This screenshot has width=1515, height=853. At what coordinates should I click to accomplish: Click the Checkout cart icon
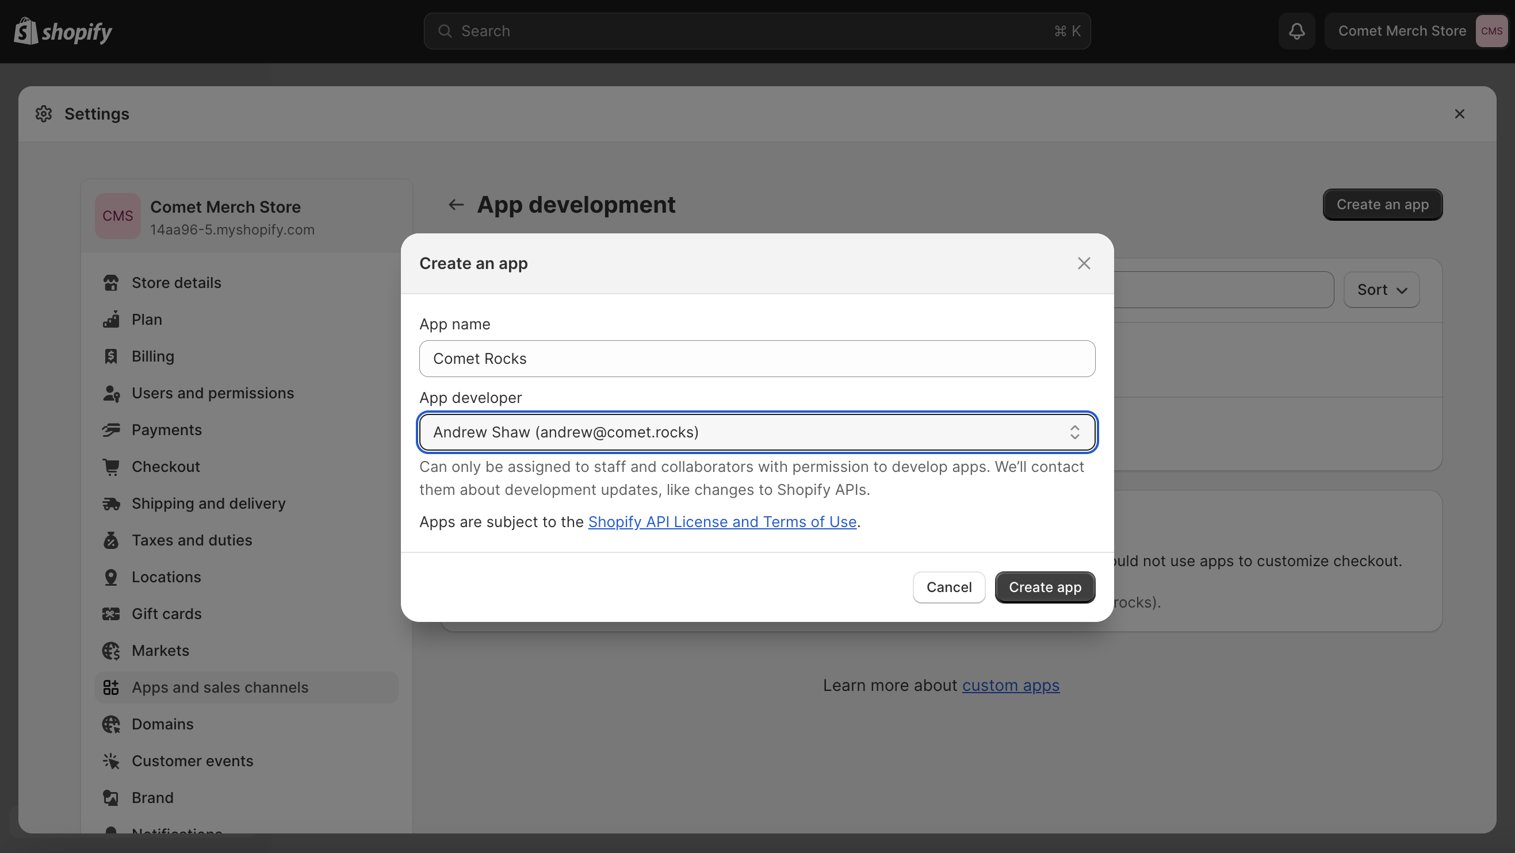coord(110,467)
